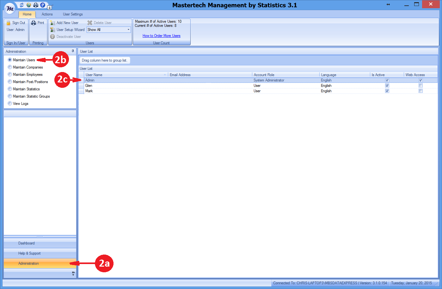The width and height of the screenshot is (442, 289).
Task: Sort by Email Address column header
Action: (210, 75)
